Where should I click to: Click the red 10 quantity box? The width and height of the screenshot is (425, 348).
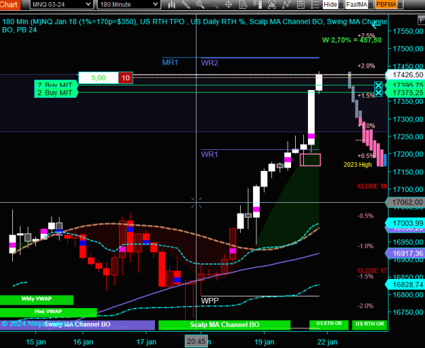click(x=126, y=78)
